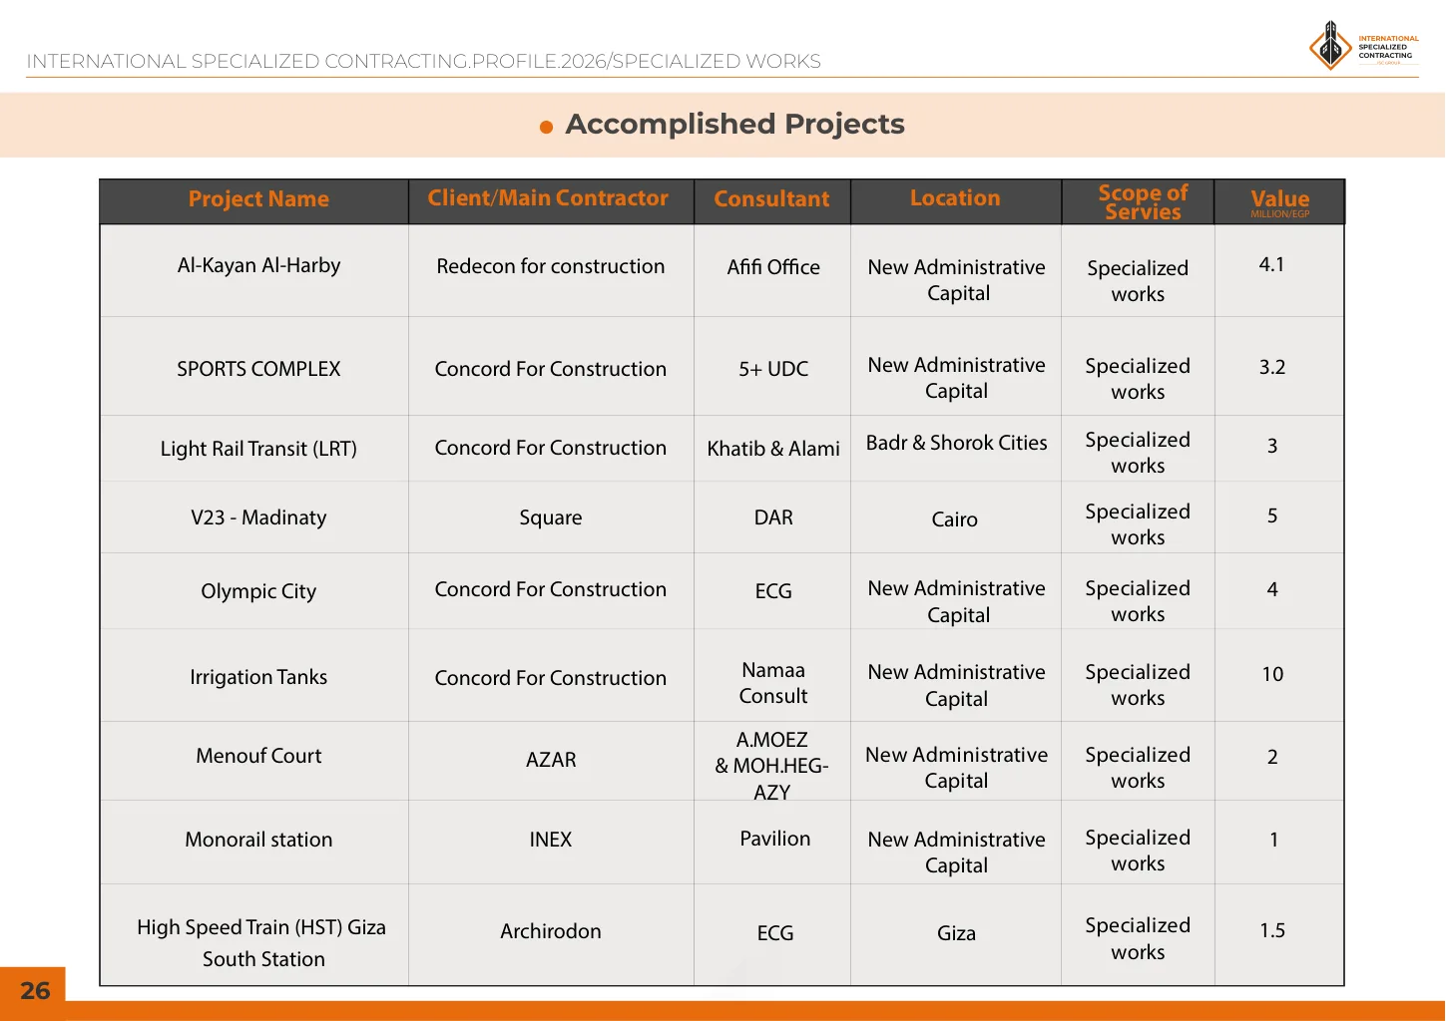The height and width of the screenshot is (1021, 1446).
Task: Select the location in the Monorail station row
Action: click(x=957, y=852)
